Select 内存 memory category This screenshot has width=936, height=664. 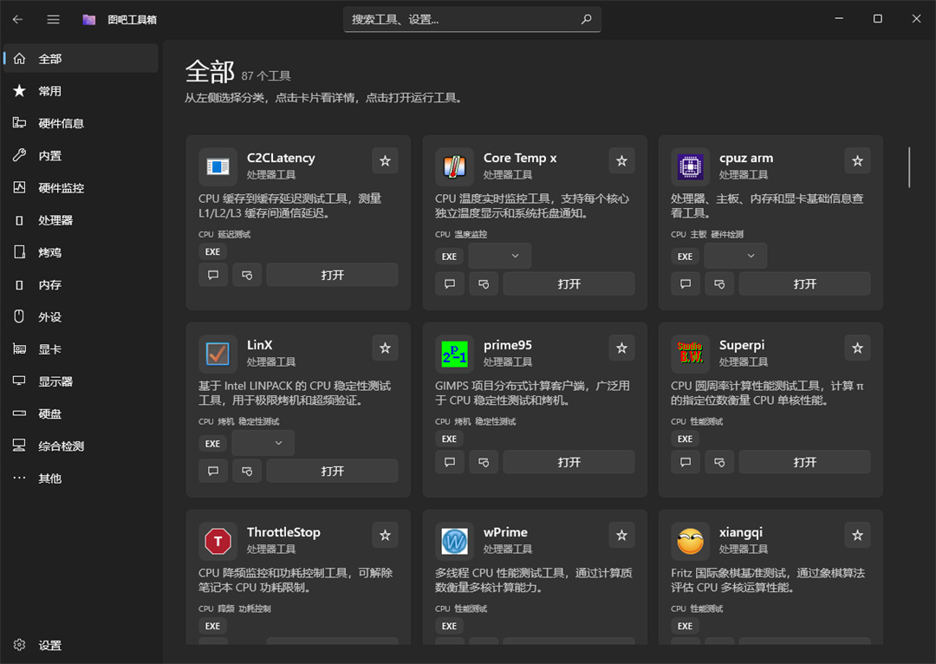81,284
